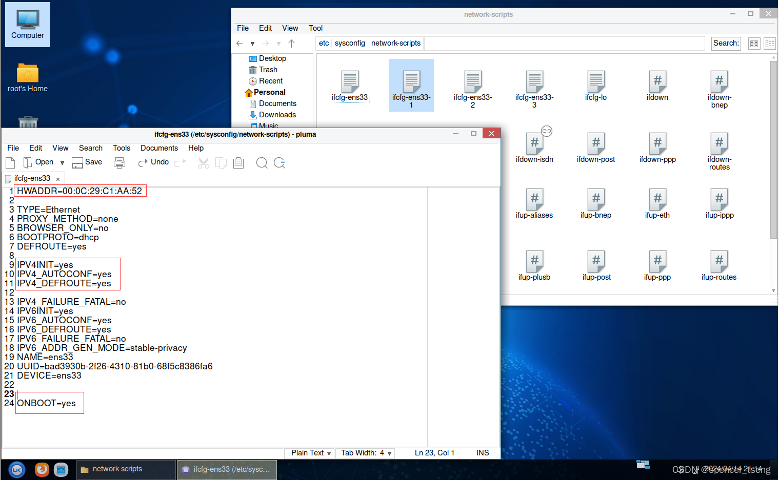Switch to list view in the file manager

(x=770, y=43)
